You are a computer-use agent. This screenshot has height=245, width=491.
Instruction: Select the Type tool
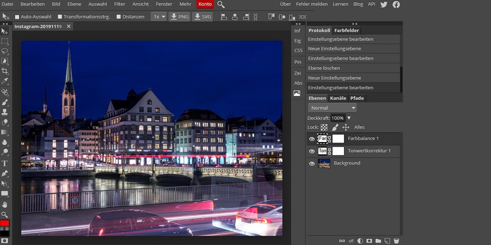coord(5,163)
